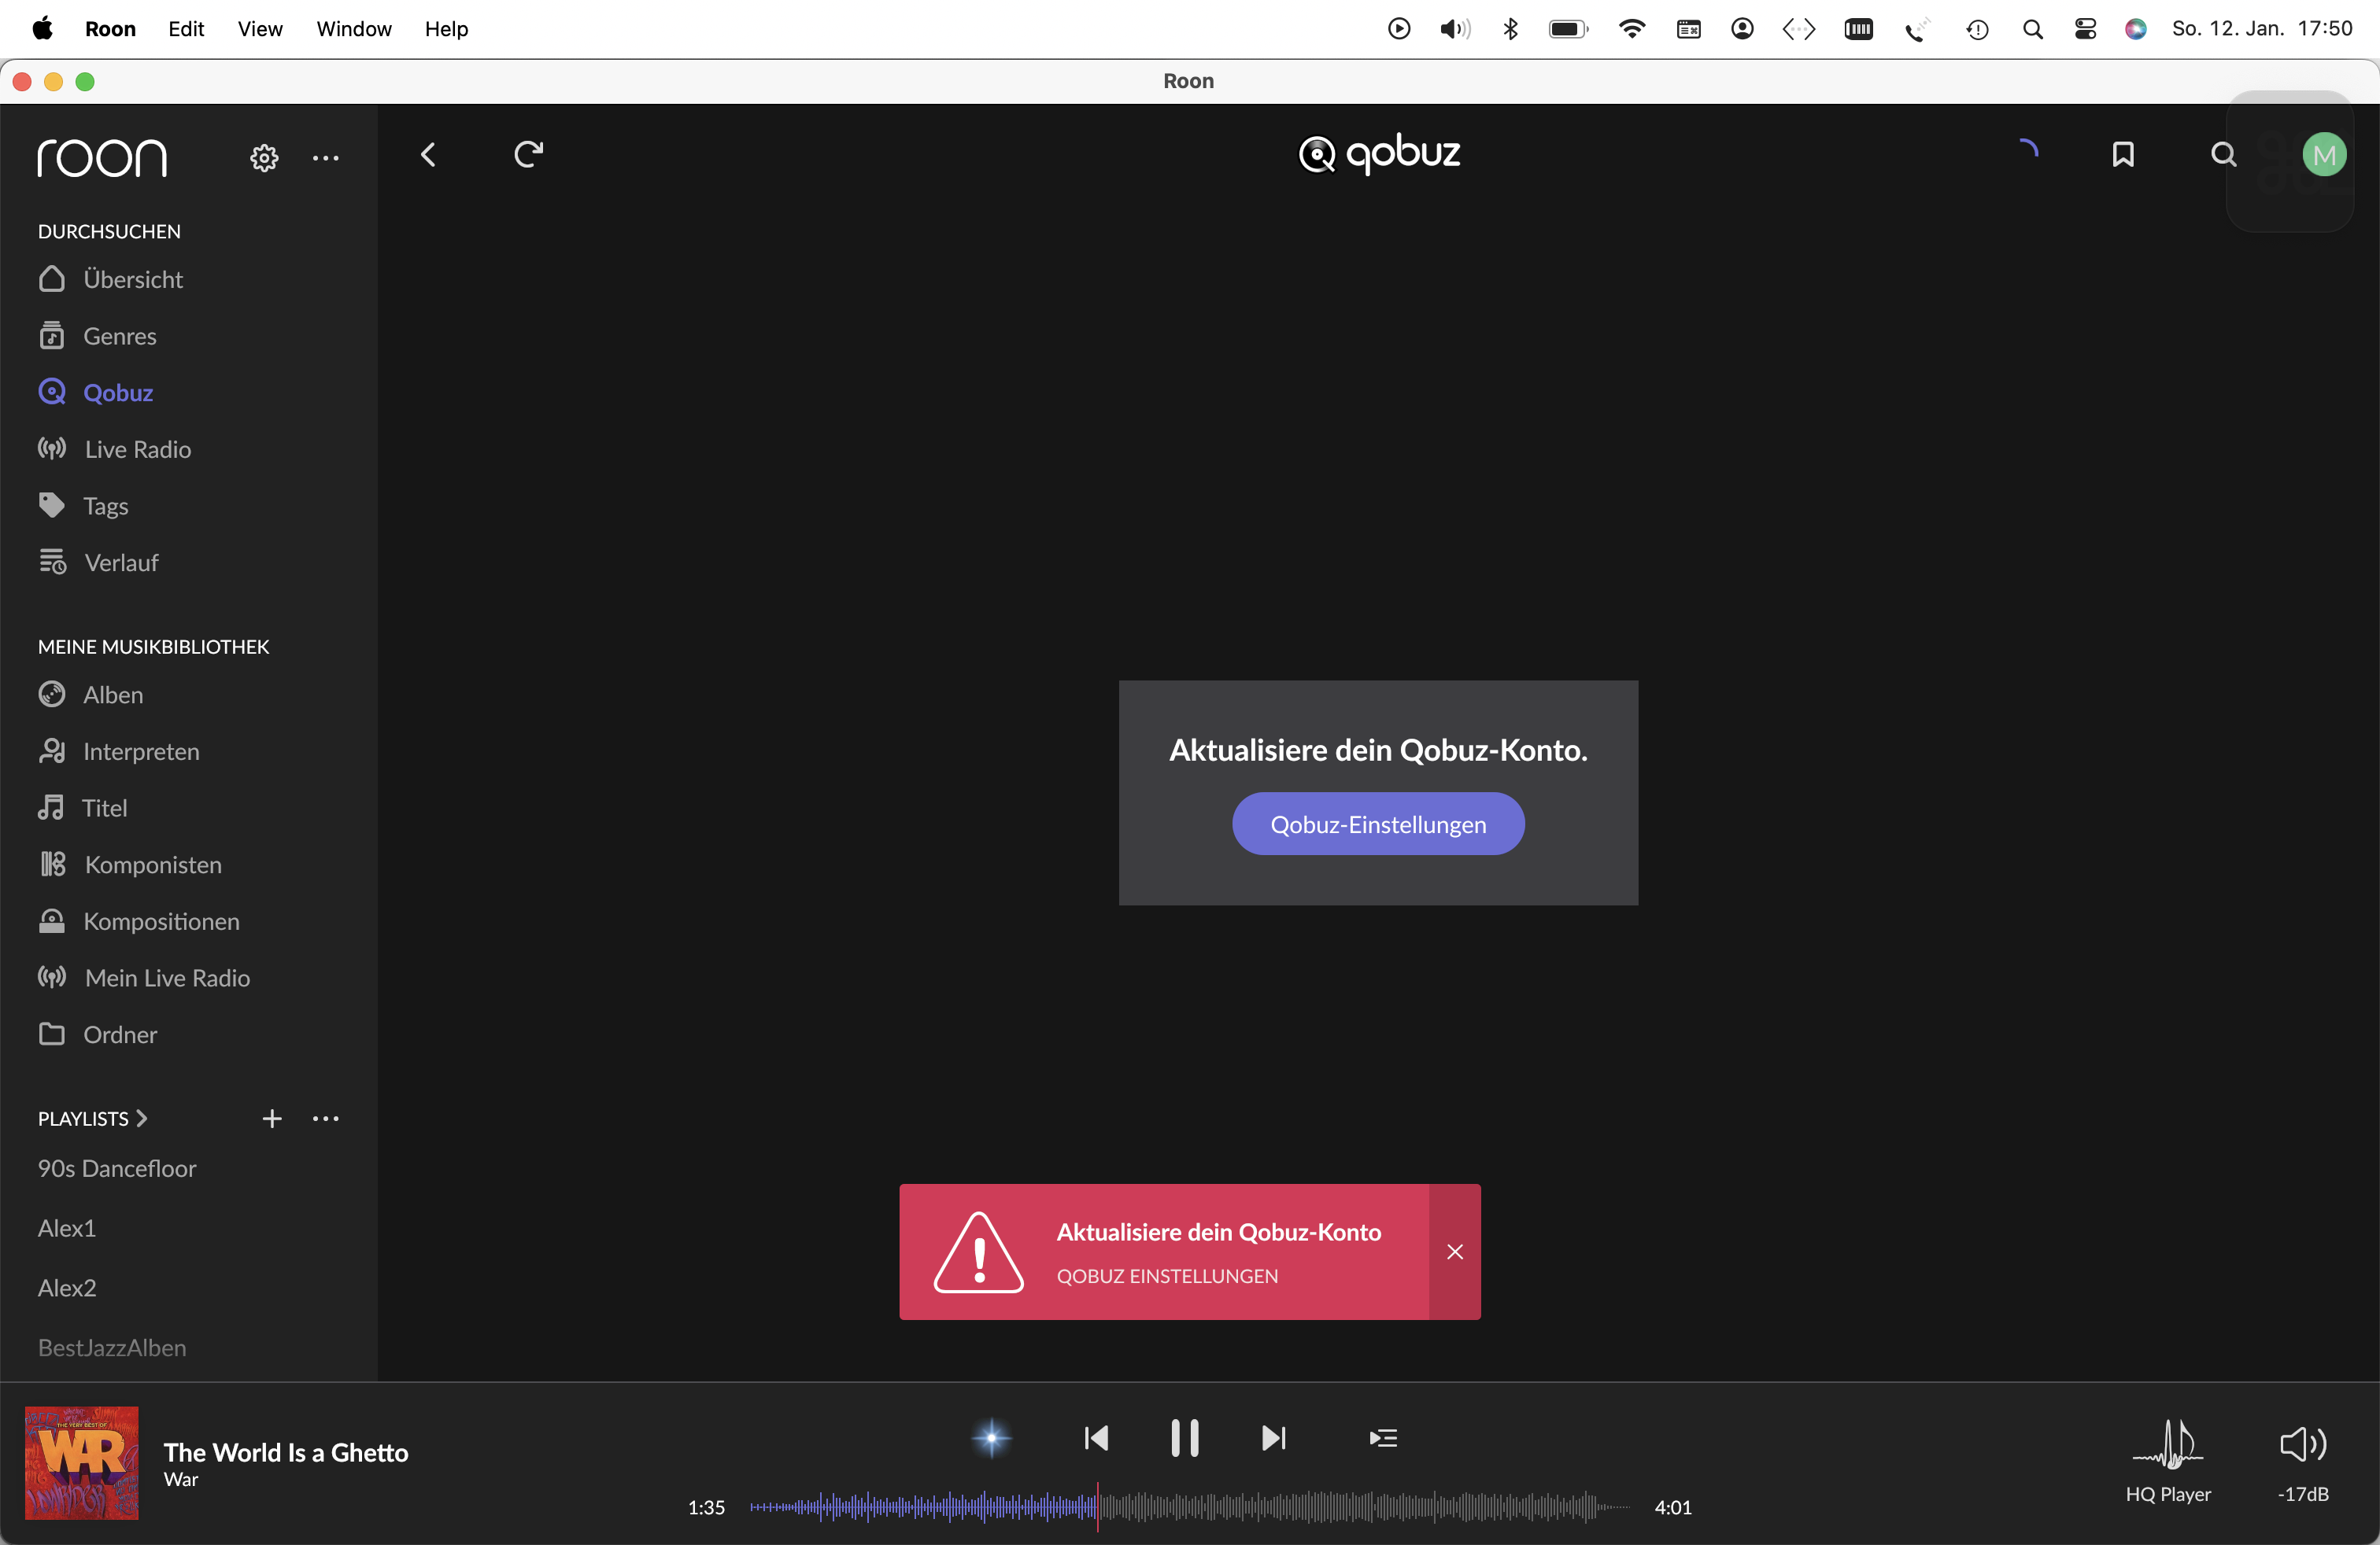
Task: Open Tags in the sidebar
Action: pos(83,506)
